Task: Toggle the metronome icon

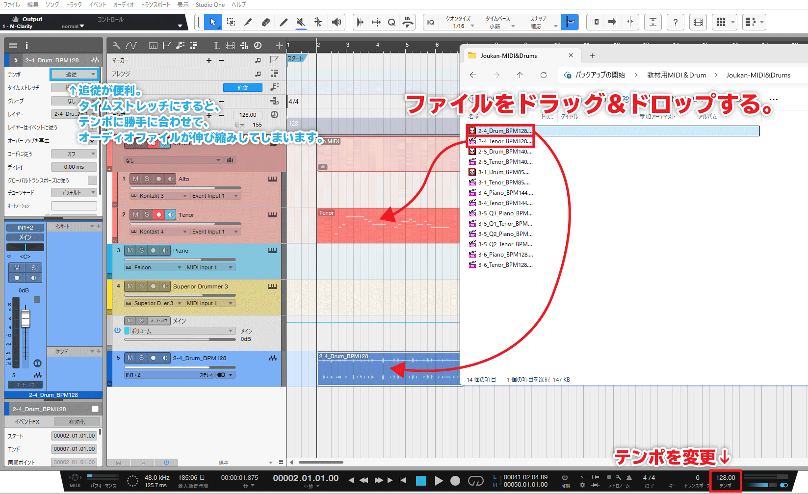Action: coord(629,477)
